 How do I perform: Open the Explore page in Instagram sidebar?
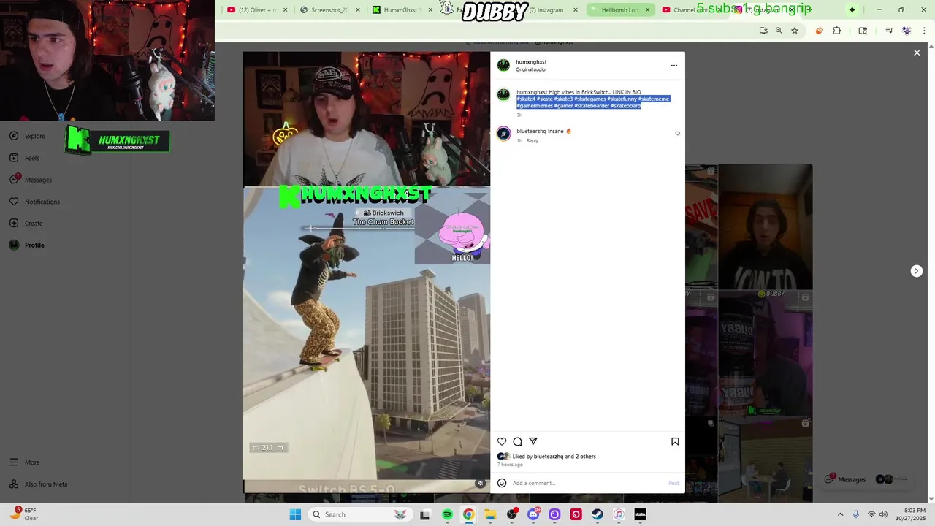(x=27, y=136)
